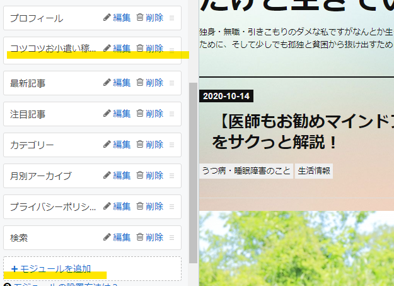Click the モジュールを追加 button

[92, 268]
